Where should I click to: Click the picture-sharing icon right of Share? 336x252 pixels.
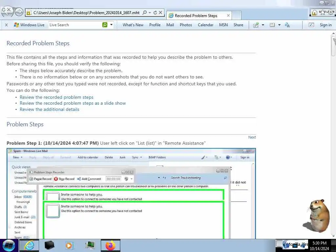256,25
